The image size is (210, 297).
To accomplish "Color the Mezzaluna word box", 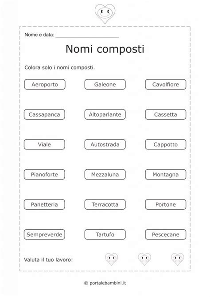I will [x=105, y=175].
